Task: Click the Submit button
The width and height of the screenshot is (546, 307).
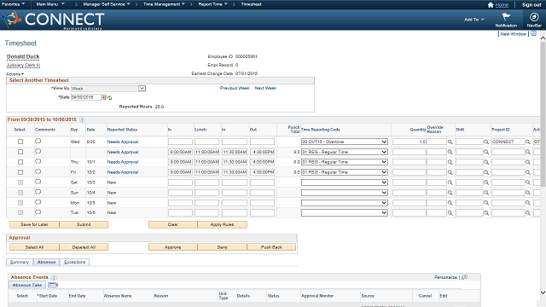Action: click(x=84, y=224)
